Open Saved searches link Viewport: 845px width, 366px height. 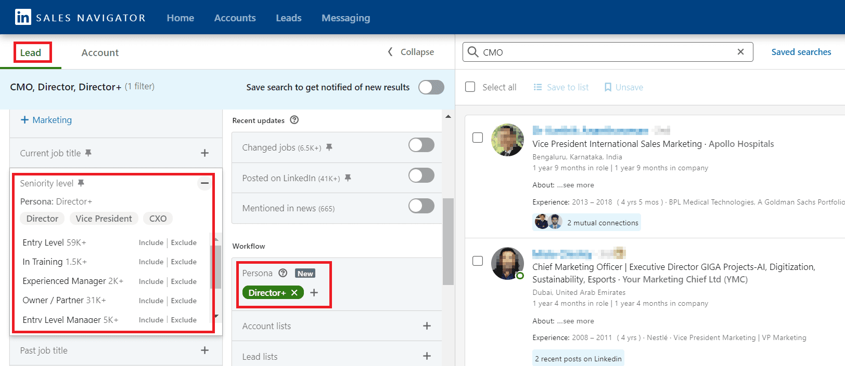tap(801, 52)
